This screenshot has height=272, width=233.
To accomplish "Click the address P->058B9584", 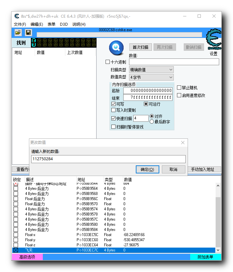I will (87, 230).
